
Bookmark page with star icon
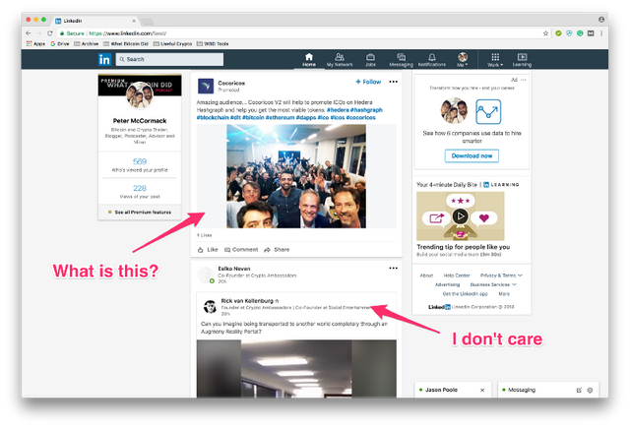[x=545, y=33]
